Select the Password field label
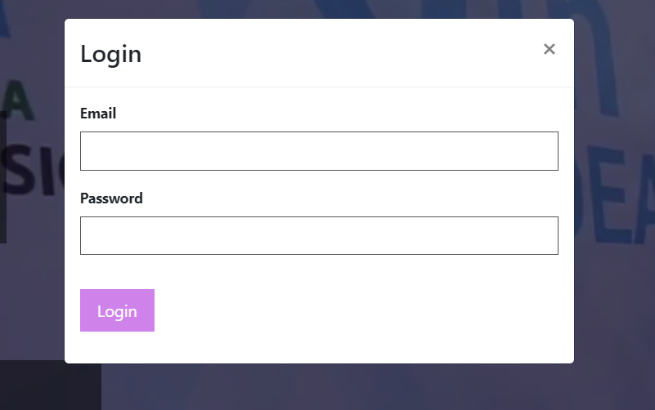This screenshot has height=410, width=655. [x=111, y=198]
